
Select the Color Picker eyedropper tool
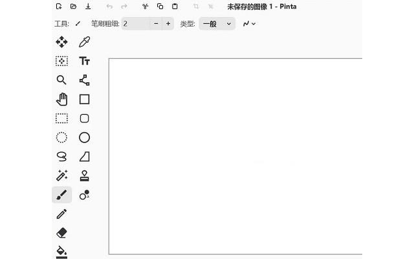pyautogui.click(x=84, y=41)
